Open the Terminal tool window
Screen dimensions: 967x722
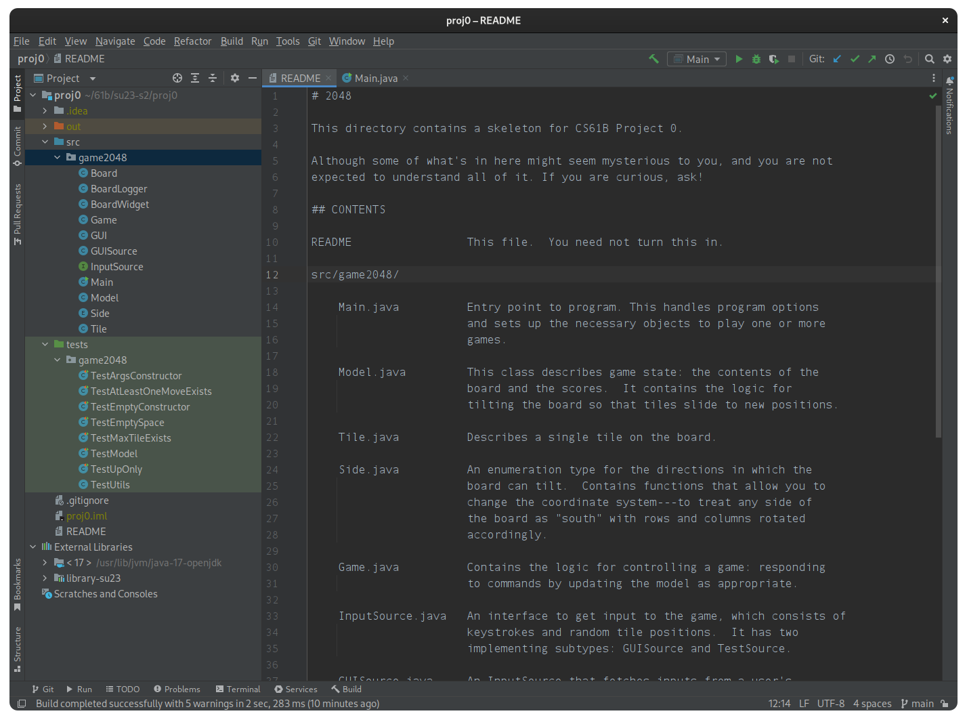point(238,689)
